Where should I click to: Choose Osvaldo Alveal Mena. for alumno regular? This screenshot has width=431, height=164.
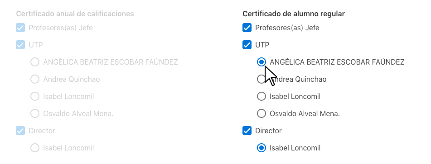[x=262, y=113]
